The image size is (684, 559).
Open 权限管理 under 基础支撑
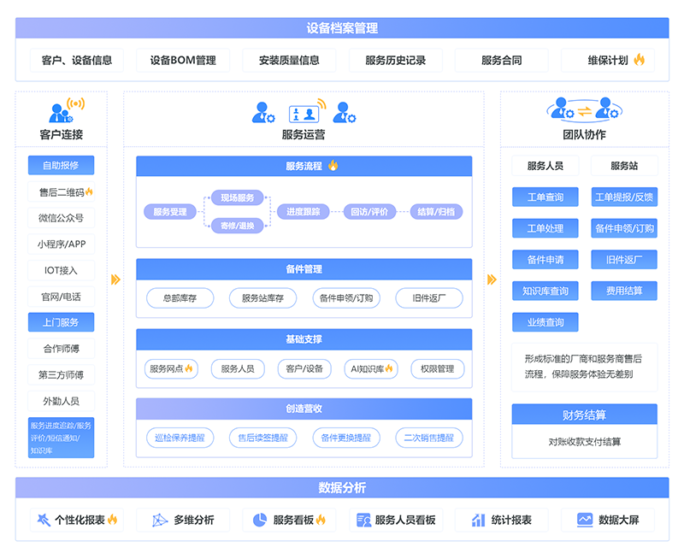438,369
